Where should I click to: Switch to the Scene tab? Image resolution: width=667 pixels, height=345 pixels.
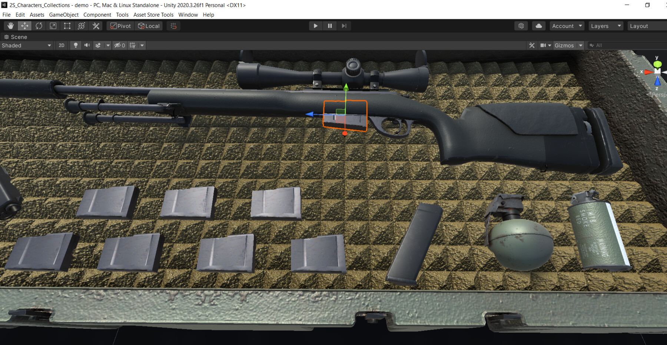coord(16,37)
